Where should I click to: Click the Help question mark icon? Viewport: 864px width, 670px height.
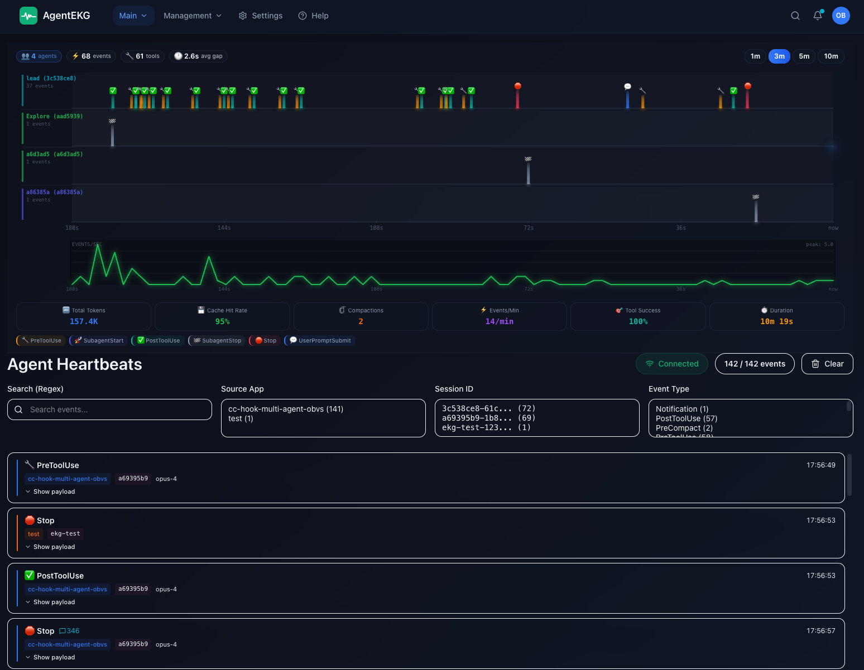303,16
